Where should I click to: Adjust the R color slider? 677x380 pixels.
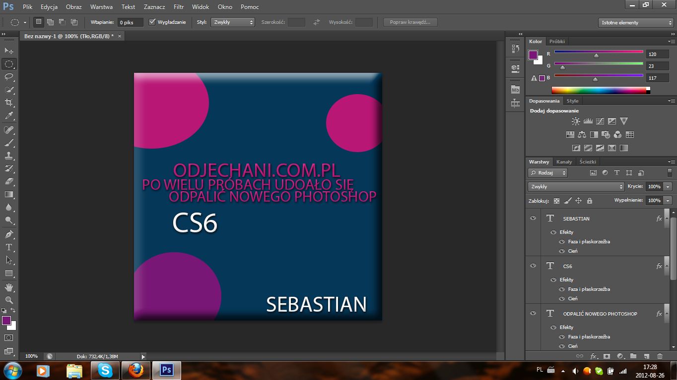click(x=596, y=55)
